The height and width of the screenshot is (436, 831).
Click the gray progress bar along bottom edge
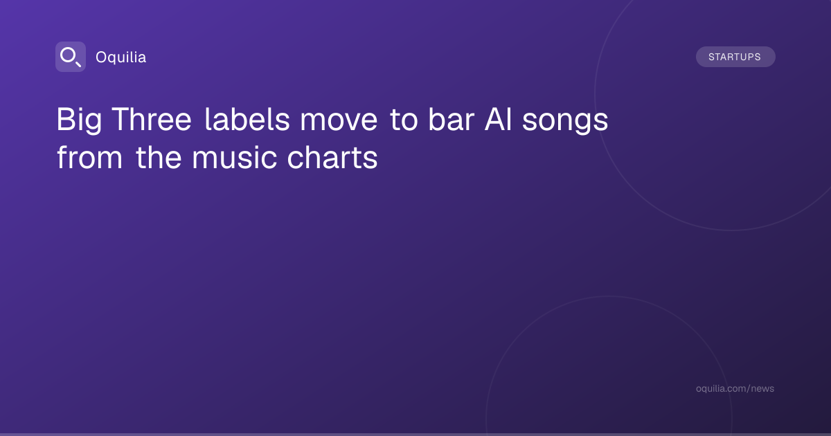tap(415, 434)
